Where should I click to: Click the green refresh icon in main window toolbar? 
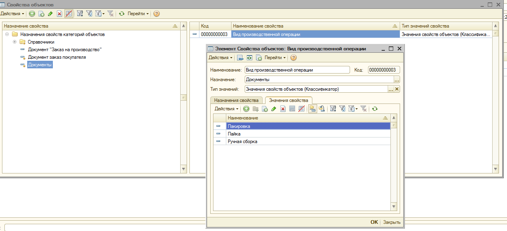tap(122, 14)
